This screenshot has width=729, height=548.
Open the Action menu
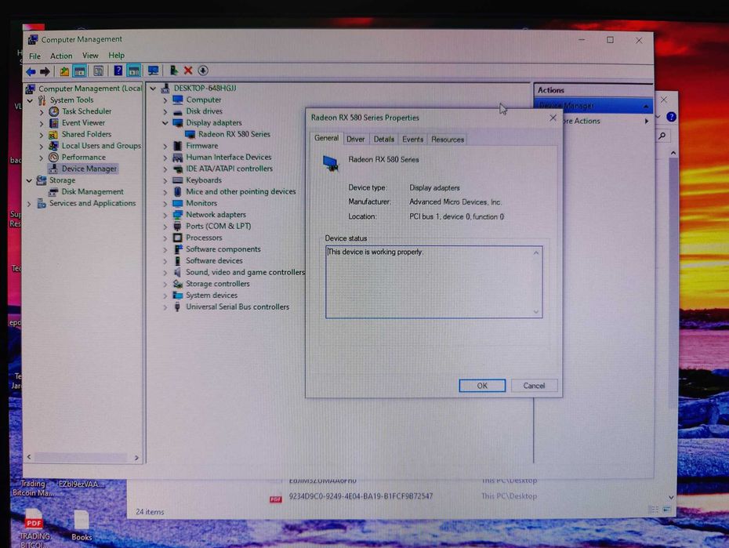(x=61, y=56)
